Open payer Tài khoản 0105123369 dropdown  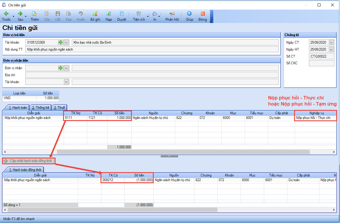[x=66, y=42]
